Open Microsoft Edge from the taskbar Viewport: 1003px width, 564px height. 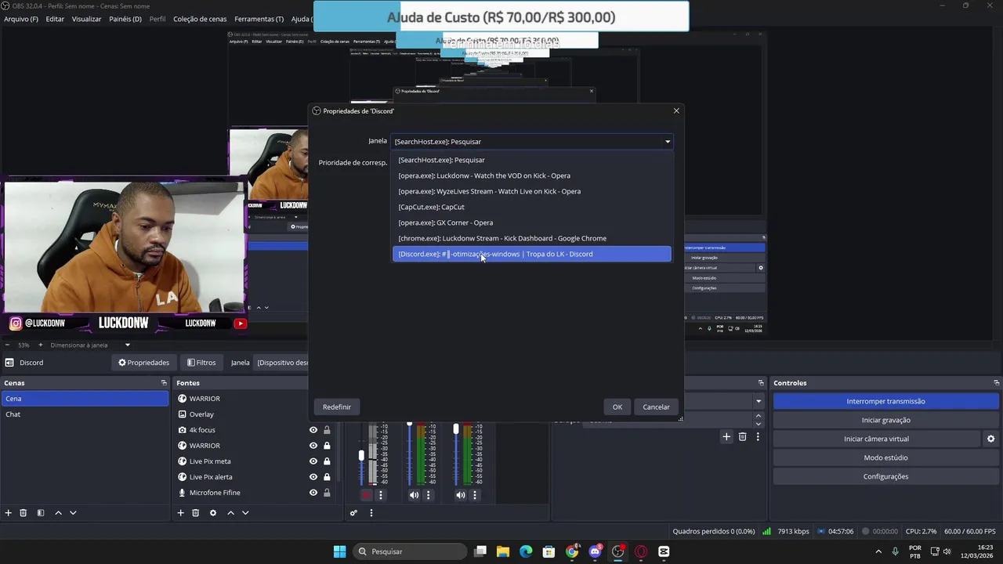(x=526, y=551)
